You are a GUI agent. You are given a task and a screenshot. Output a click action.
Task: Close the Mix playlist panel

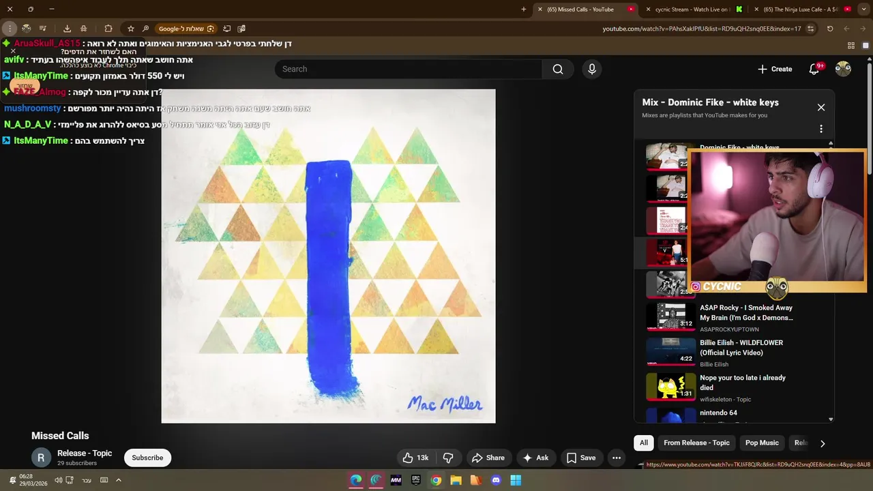[821, 107]
